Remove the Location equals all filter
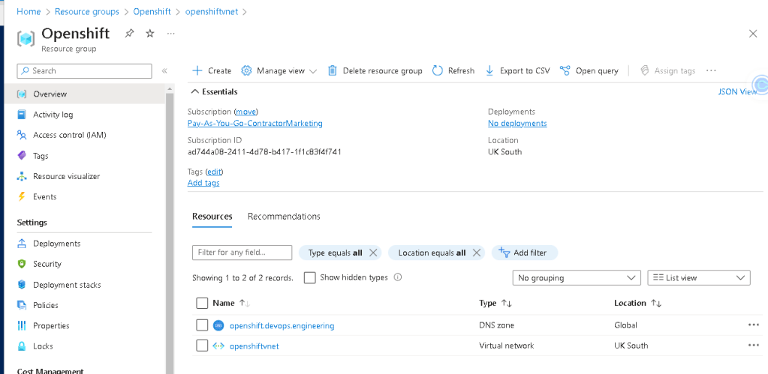768x374 pixels. [x=476, y=253]
